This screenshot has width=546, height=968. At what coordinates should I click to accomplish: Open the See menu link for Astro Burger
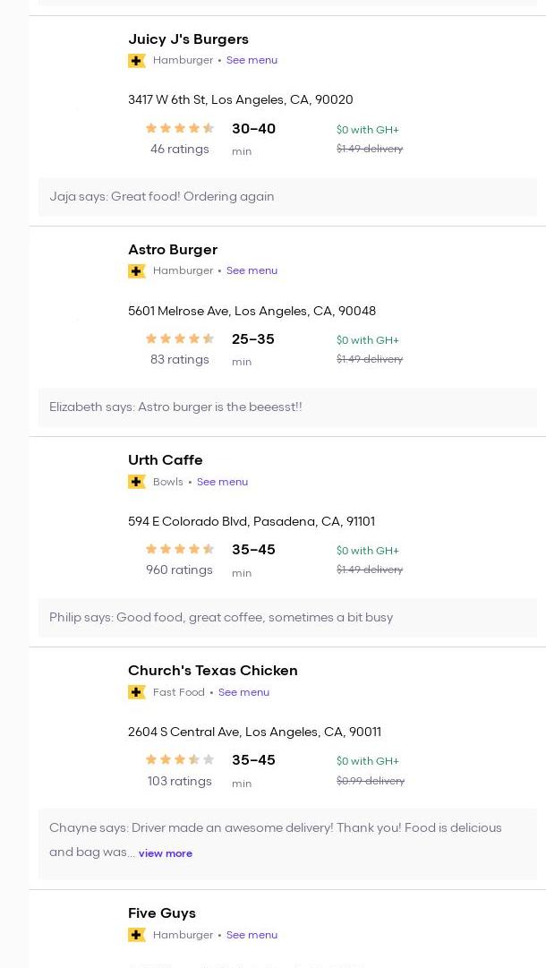(252, 270)
